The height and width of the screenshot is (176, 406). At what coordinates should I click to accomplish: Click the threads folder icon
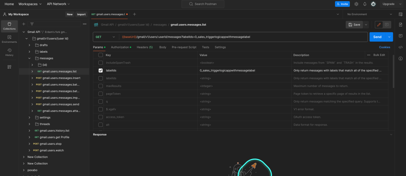[37, 124]
